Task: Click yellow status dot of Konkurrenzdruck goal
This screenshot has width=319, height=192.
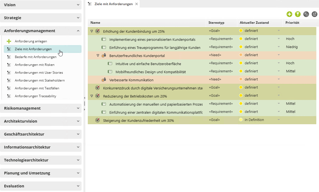Action: [x=241, y=87]
